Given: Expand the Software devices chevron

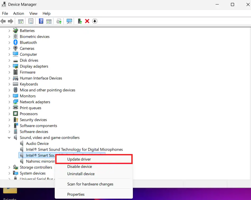Looking at the screenshot, I should pos(9,132).
